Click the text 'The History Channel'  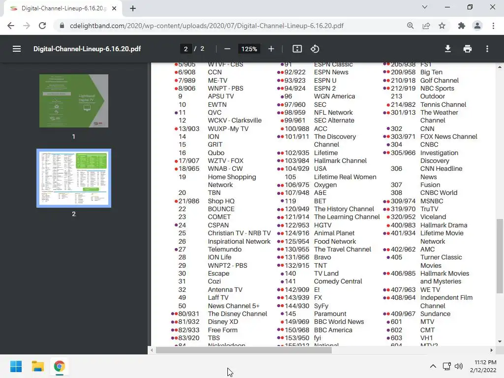pos(344,209)
